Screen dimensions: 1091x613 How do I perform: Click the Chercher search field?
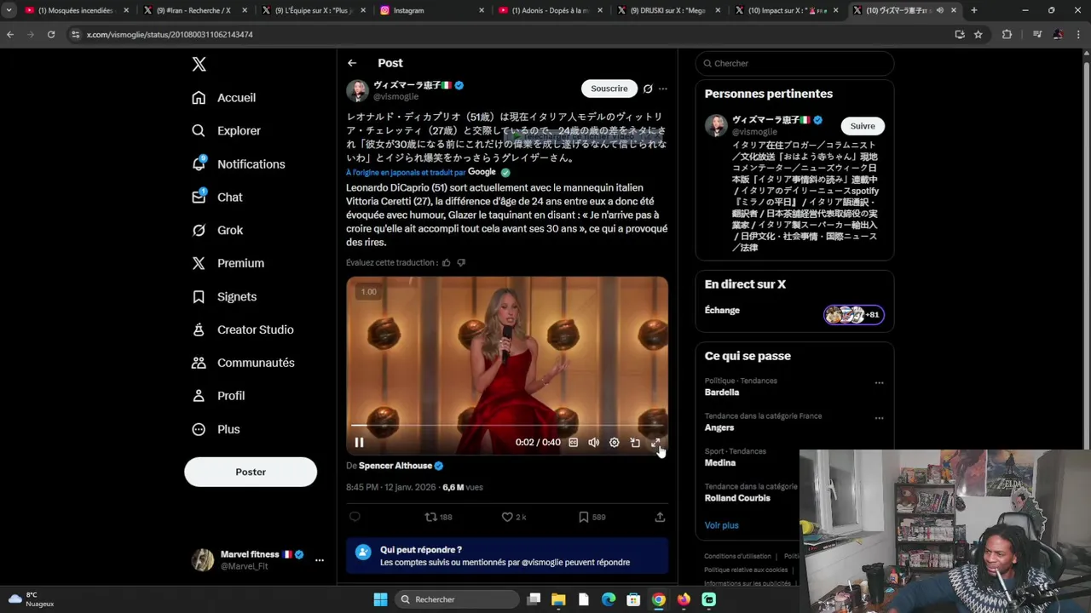click(x=794, y=64)
